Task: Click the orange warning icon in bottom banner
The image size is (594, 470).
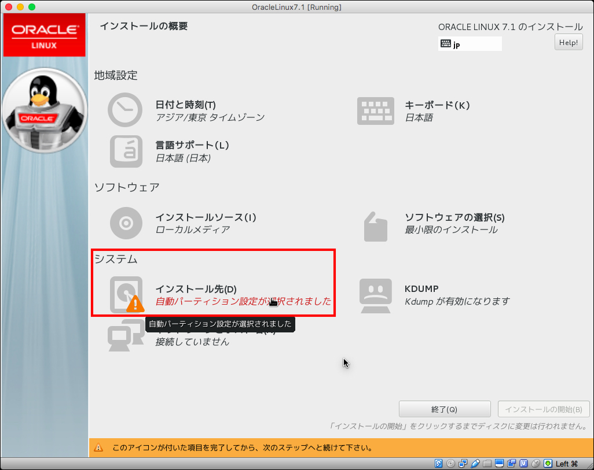Action: [x=98, y=447]
